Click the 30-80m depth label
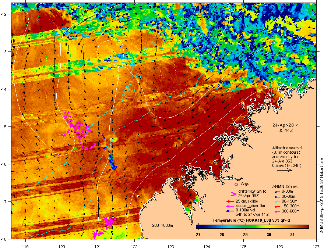The image size is (324, 250). pyautogui.click(x=288, y=197)
